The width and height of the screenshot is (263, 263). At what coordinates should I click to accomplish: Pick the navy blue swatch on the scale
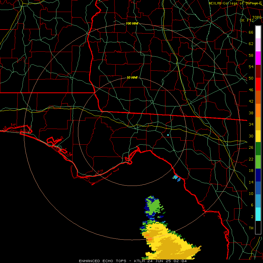tap(258, 175)
